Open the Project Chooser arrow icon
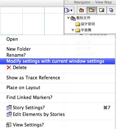The width and height of the screenshot is (116, 129). (x=69, y=10)
